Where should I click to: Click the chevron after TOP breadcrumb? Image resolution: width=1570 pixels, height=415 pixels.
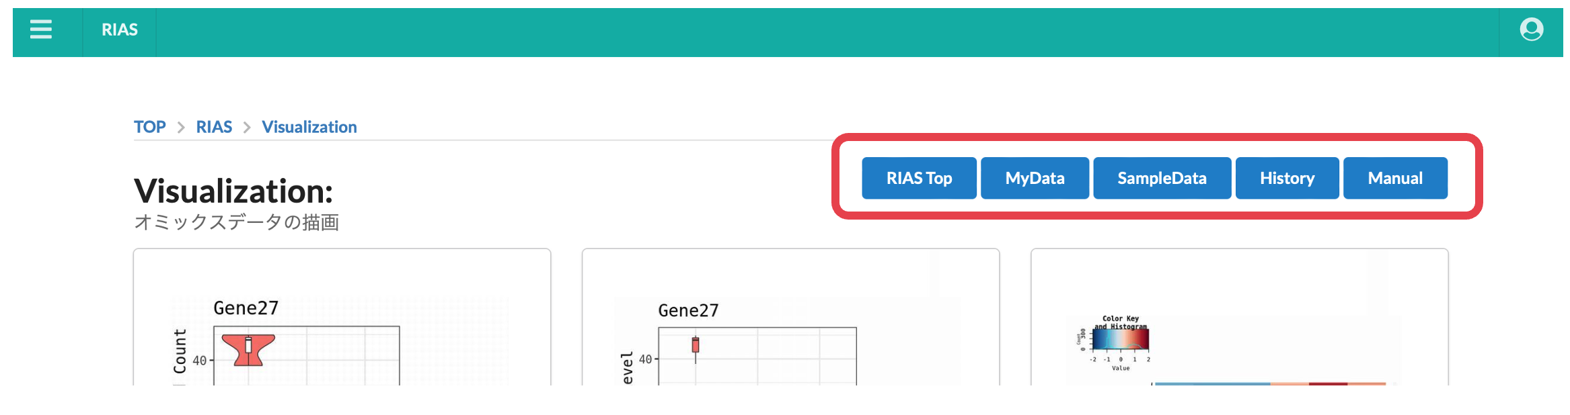[181, 128]
